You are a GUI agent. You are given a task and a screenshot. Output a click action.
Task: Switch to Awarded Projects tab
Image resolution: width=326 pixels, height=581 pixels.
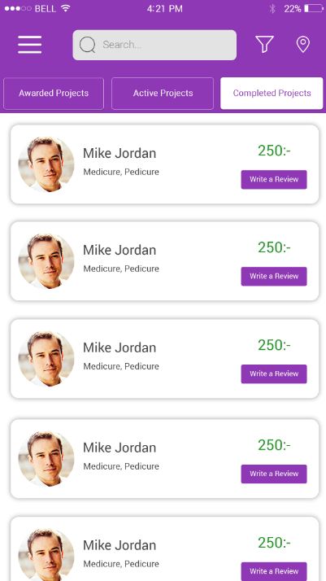click(x=54, y=94)
